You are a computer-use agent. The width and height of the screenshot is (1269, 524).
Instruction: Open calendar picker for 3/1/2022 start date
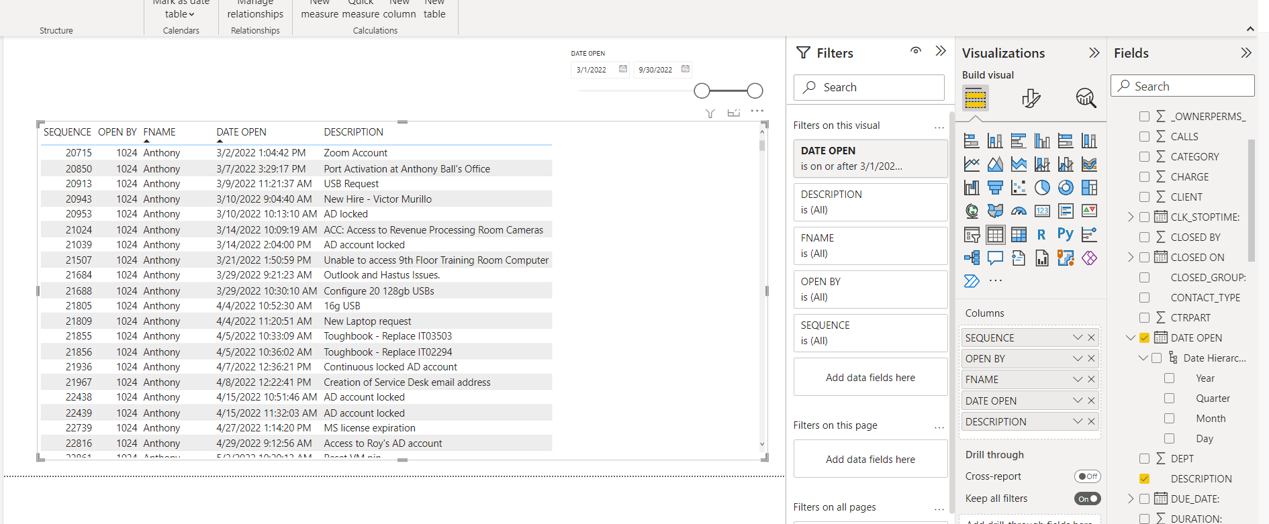pos(623,69)
